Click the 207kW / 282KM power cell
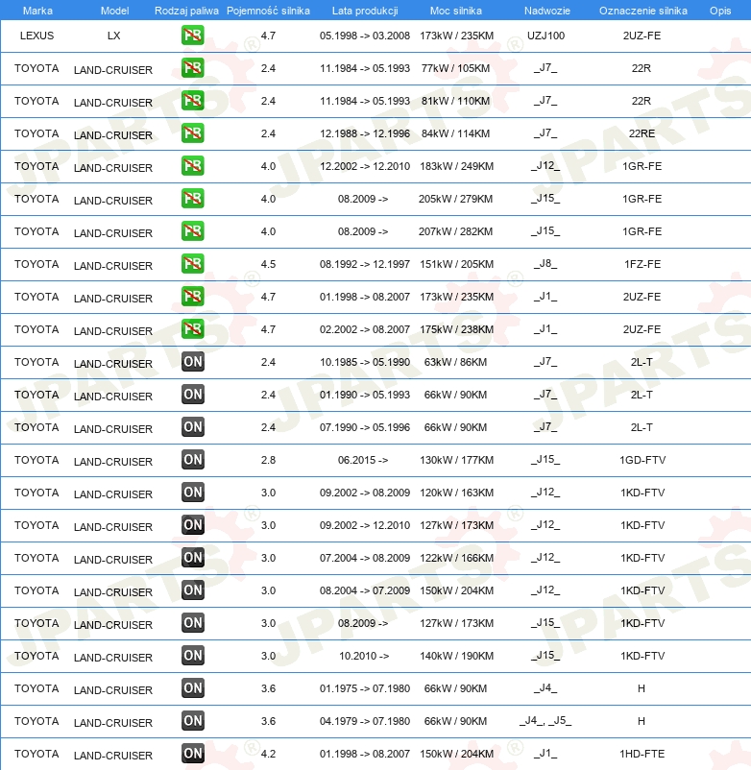Screen dimensions: 751x770 455,231
